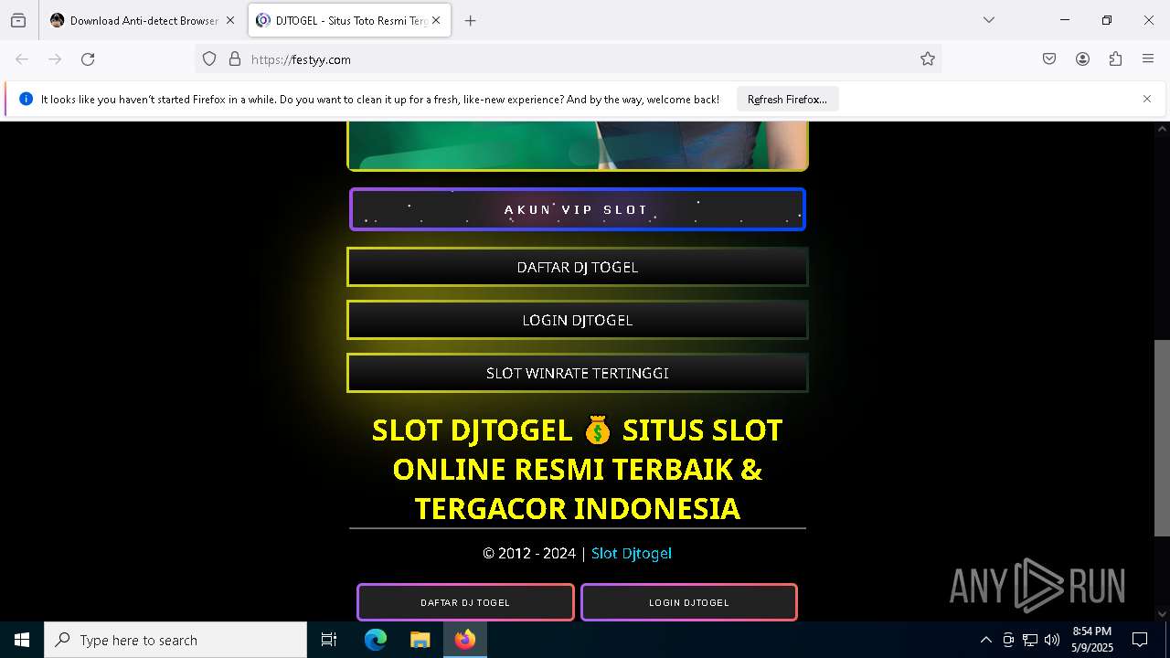
Task: Open File Explorer from taskbar
Action: [420, 640]
